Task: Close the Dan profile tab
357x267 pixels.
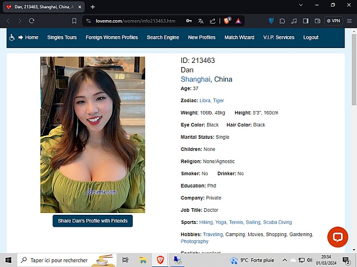Action: 80,7
